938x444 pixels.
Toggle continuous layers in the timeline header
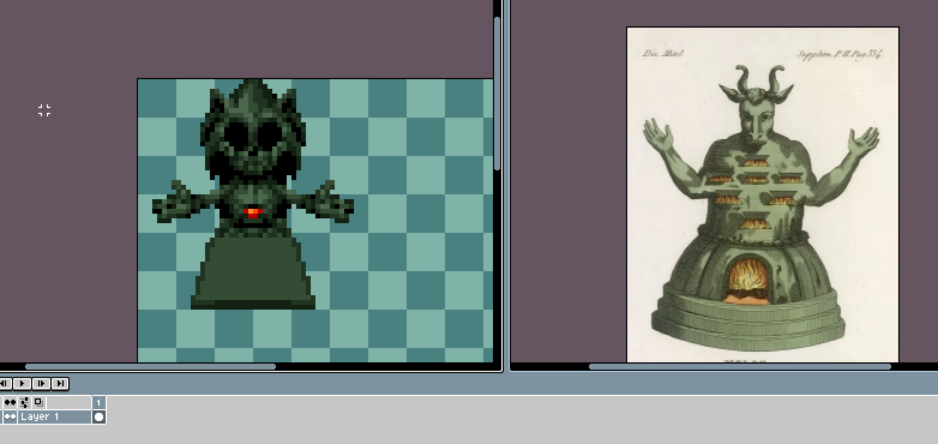(x=10, y=402)
